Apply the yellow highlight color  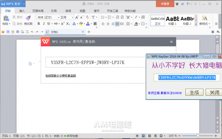81,23
